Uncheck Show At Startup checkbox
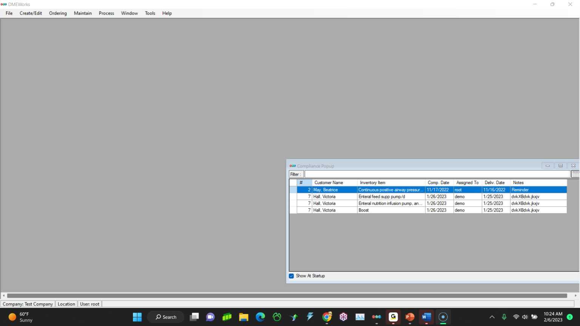Viewport: 580px width, 326px height. pos(292,276)
